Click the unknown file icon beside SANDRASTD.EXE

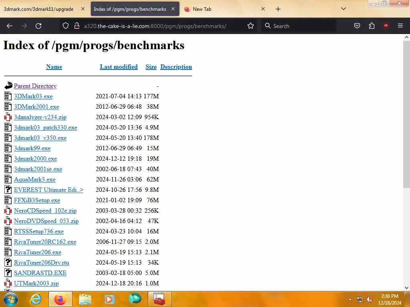click(8, 273)
